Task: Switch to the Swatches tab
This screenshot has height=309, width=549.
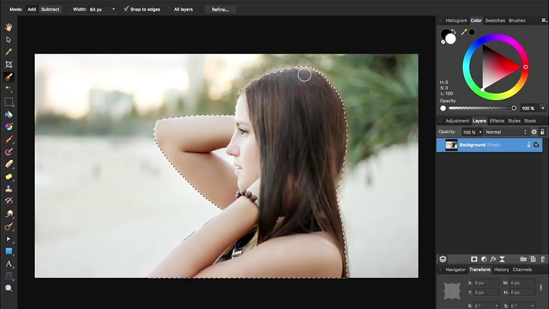Action: pos(495,20)
